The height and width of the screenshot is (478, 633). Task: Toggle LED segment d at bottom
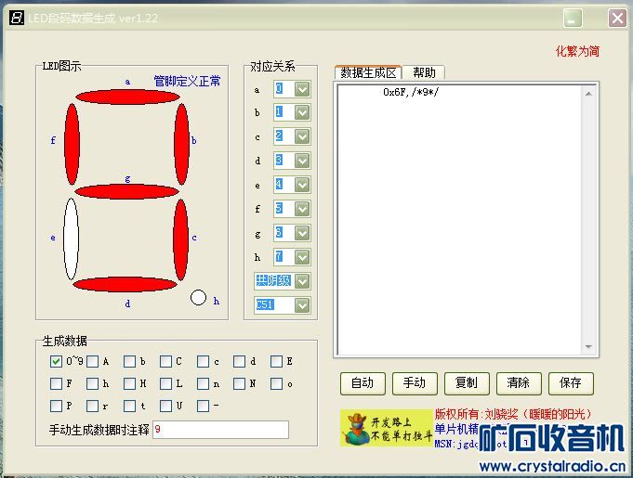click(125, 284)
